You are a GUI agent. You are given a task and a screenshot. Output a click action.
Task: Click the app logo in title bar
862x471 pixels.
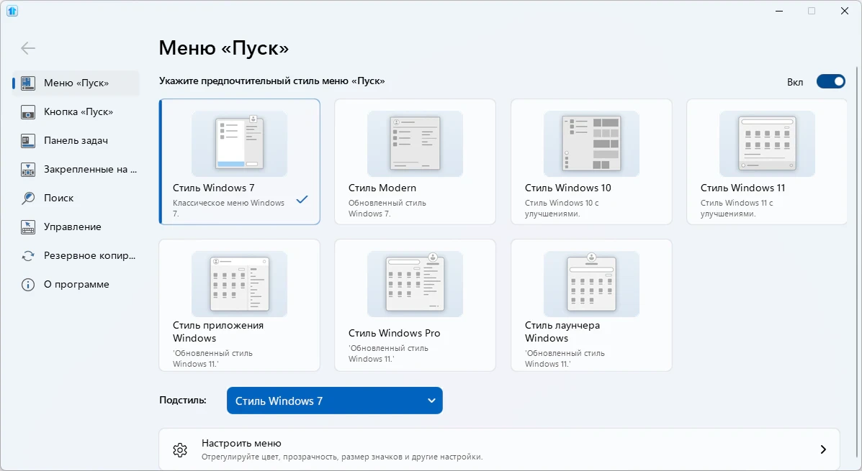point(12,11)
